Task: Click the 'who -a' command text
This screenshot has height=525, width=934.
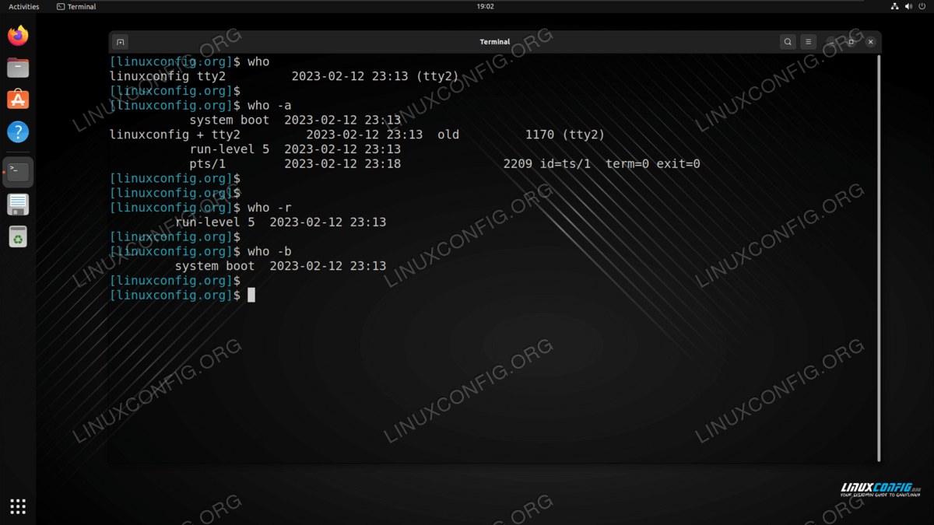Action: tap(269, 106)
